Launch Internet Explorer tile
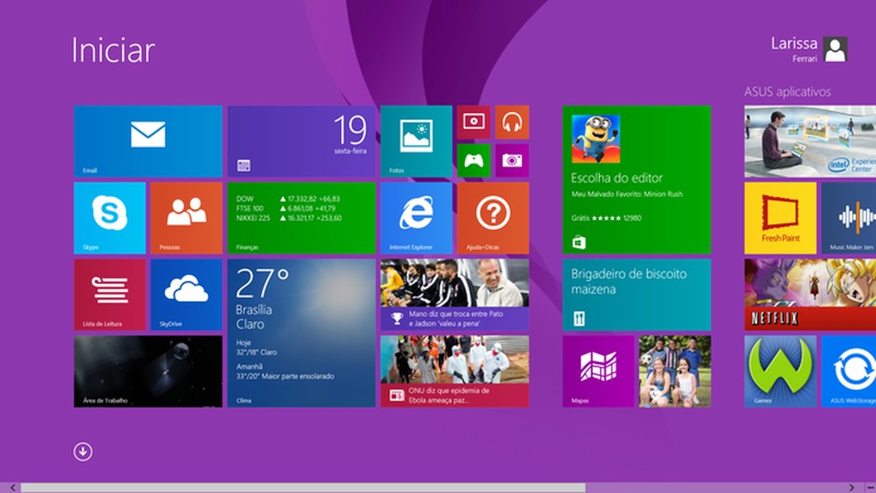This screenshot has height=493, width=876. pos(417,218)
